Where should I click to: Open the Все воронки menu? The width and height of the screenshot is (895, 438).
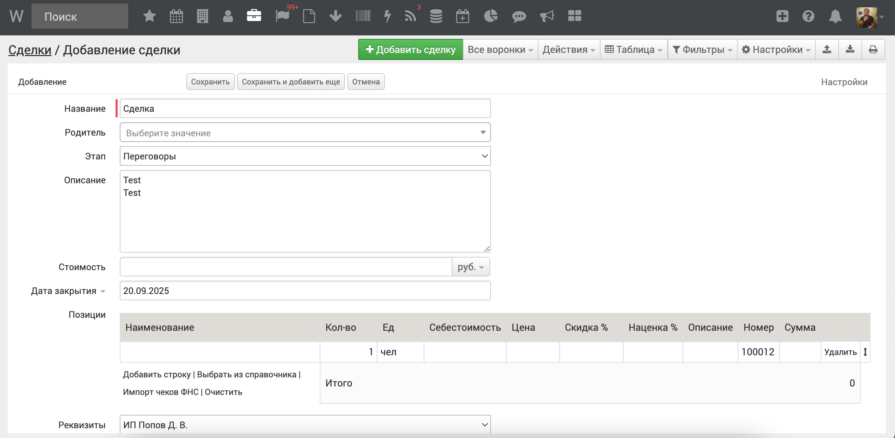(x=500, y=49)
